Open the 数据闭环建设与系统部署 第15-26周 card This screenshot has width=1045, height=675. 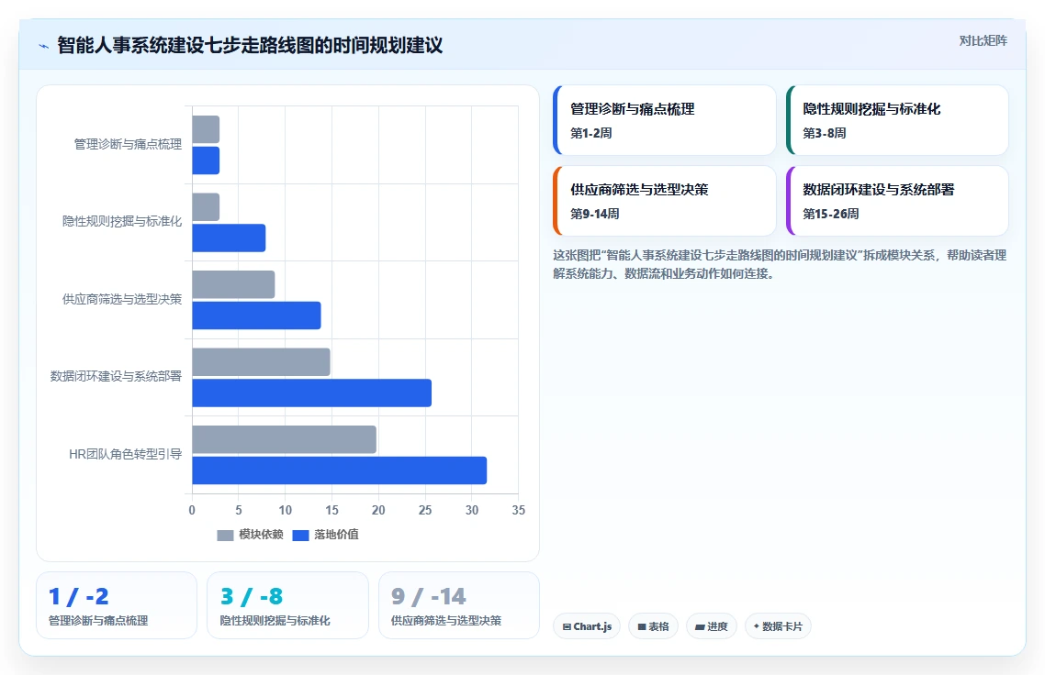pyautogui.click(x=897, y=201)
